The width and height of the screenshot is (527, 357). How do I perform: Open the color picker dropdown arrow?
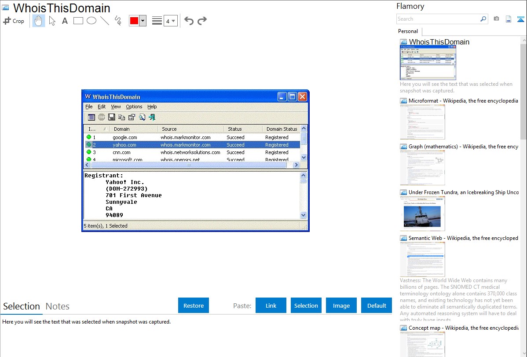point(143,21)
